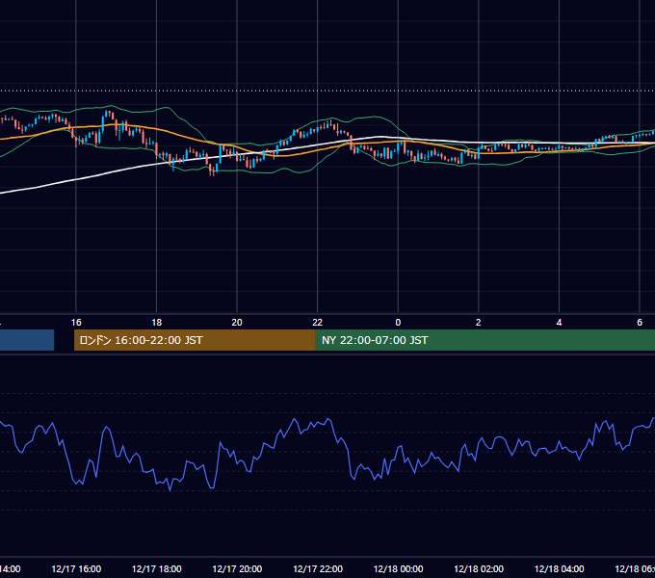
Task: Click the 12/18 00:00 time axis label
Action: [x=398, y=568]
